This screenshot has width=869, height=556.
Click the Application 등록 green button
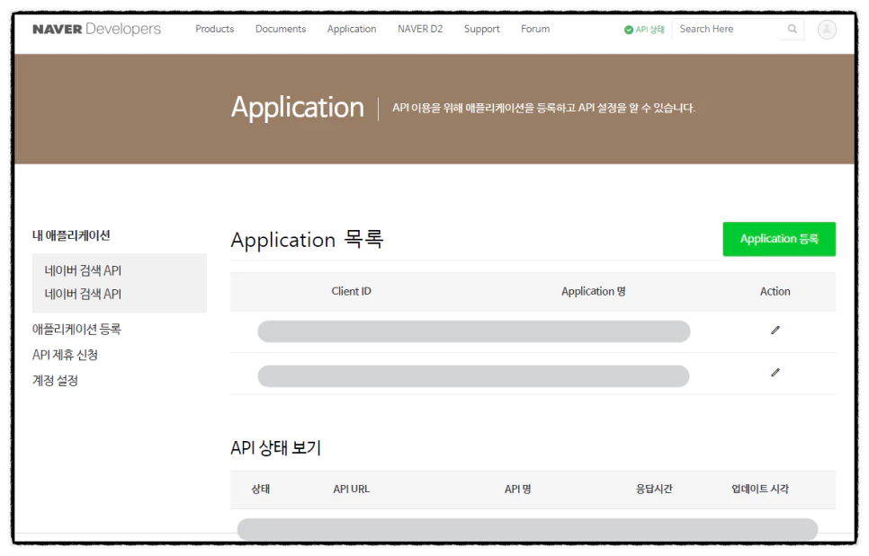(x=779, y=239)
